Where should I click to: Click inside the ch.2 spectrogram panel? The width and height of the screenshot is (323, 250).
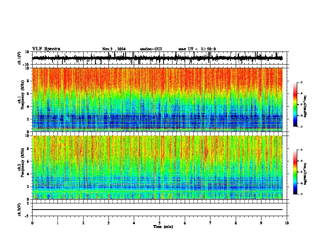pyautogui.click(x=157, y=167)
